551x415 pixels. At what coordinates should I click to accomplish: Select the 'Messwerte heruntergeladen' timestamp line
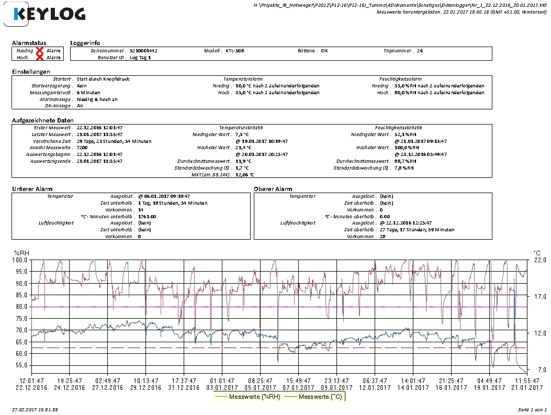(462, 12)
